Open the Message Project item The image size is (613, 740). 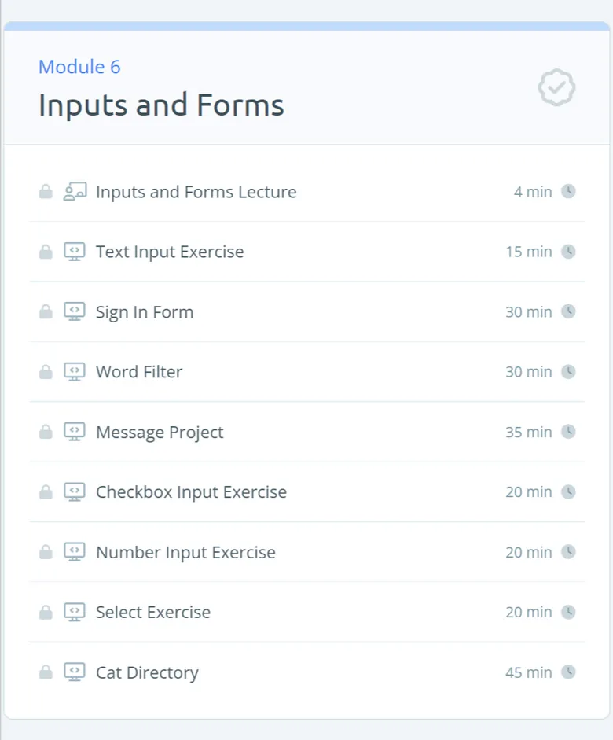[x=307, y=432]
